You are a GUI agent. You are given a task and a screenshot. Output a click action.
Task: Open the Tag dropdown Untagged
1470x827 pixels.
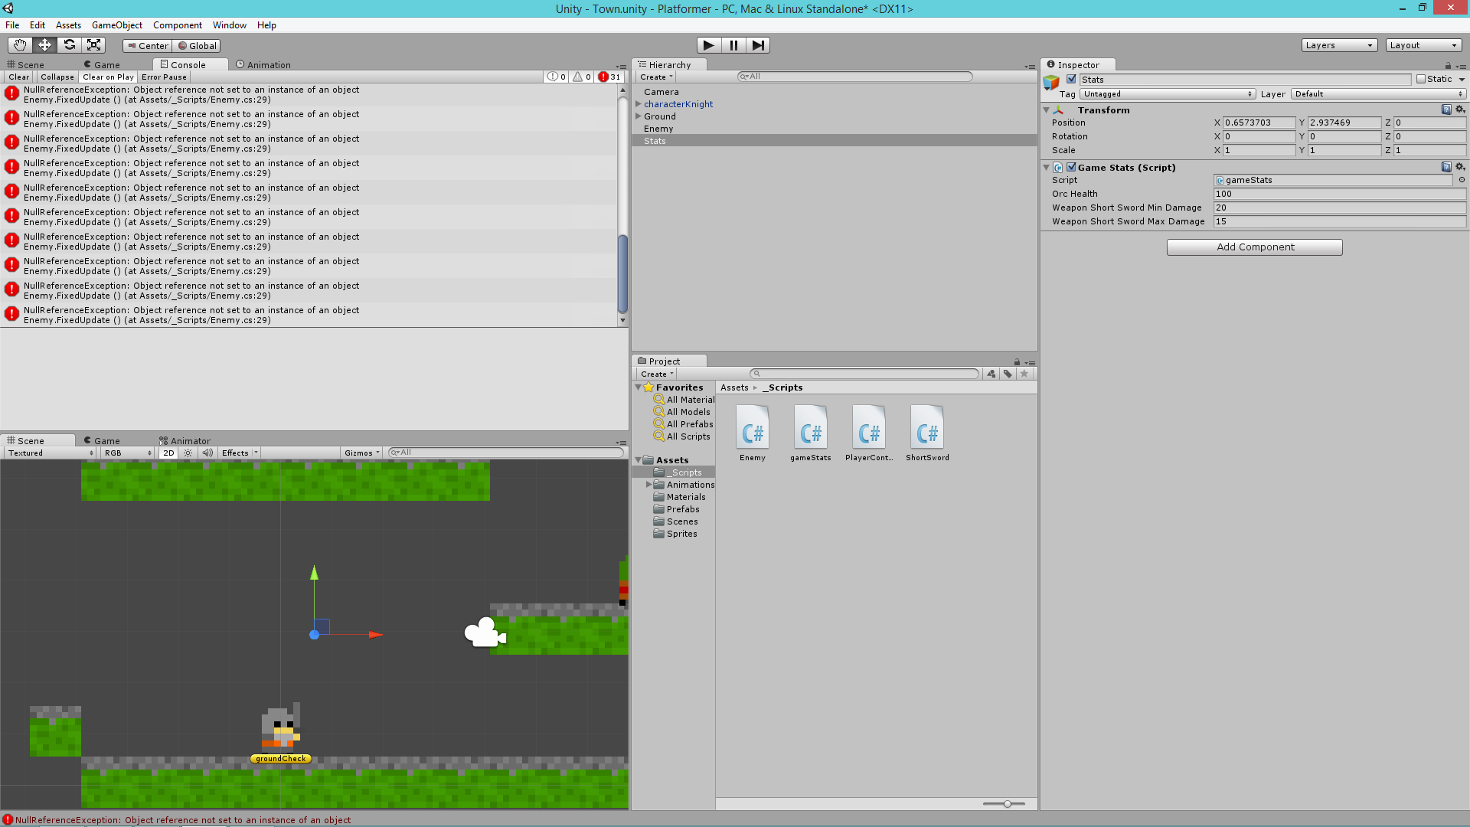pyautogui.click(x=1168, y=93)
